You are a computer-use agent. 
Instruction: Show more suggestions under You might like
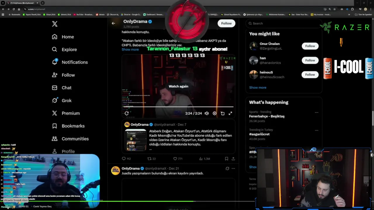(x=258, y=87)
